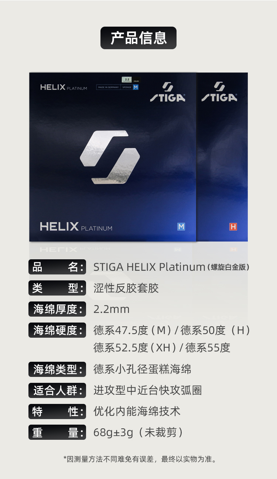277x479 pixels.
Task: Click the HELIX PLATINUM text at top left
Action: (x=64, y=88)
